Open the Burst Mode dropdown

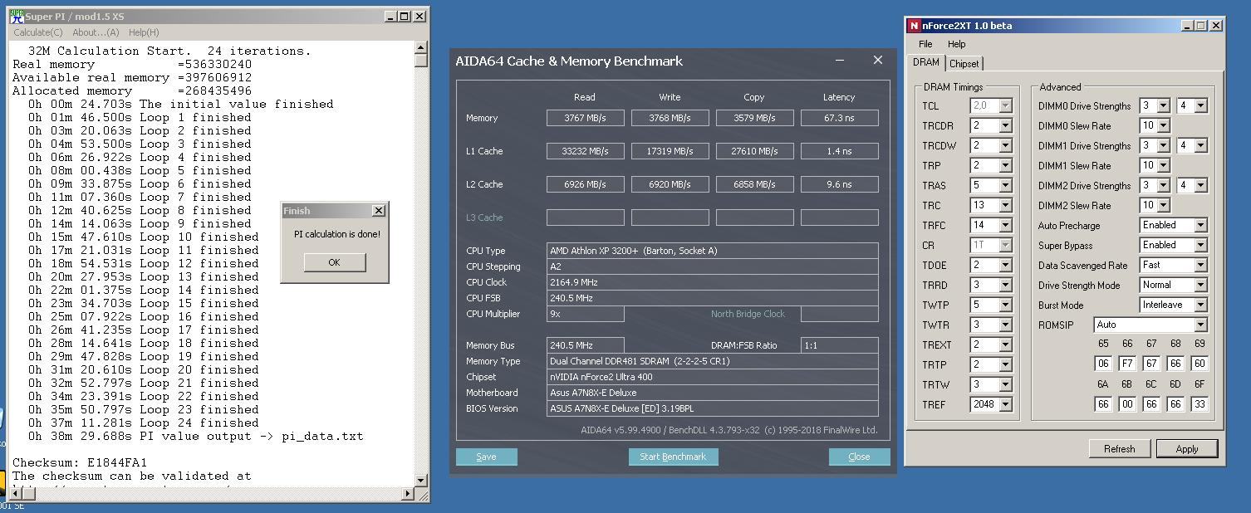[1200, 305]
